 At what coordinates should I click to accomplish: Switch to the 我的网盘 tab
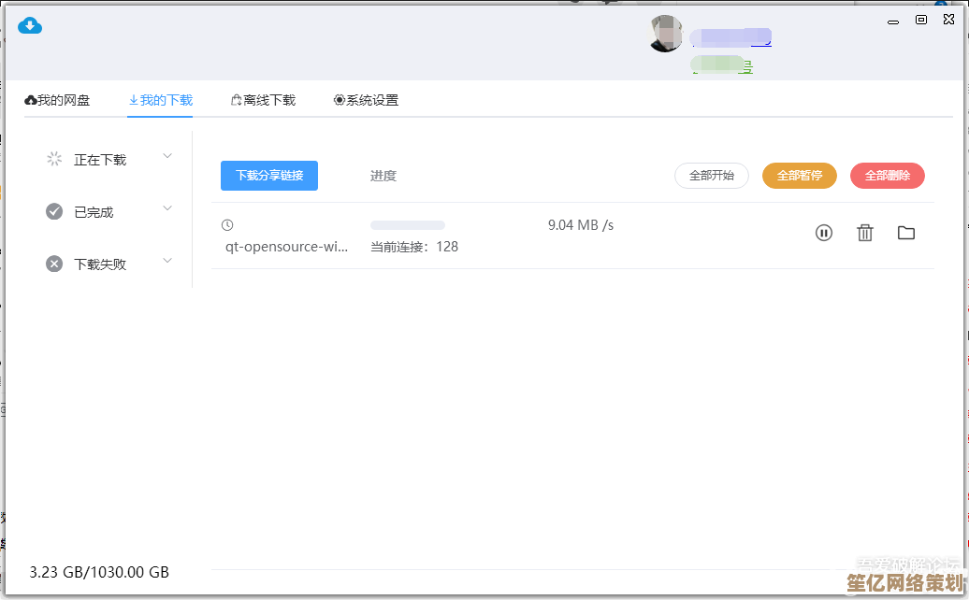point(57,99)
